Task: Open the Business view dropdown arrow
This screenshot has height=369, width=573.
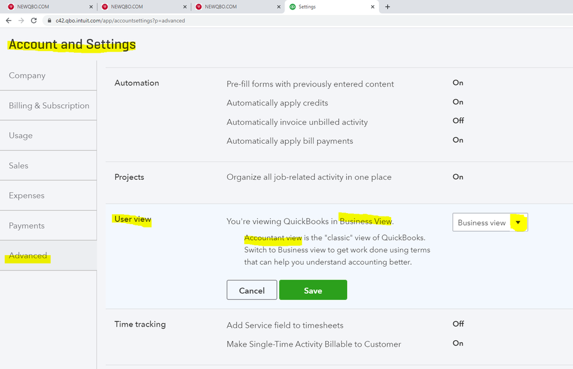Action: pyautogui.click(x=518, y=222)
